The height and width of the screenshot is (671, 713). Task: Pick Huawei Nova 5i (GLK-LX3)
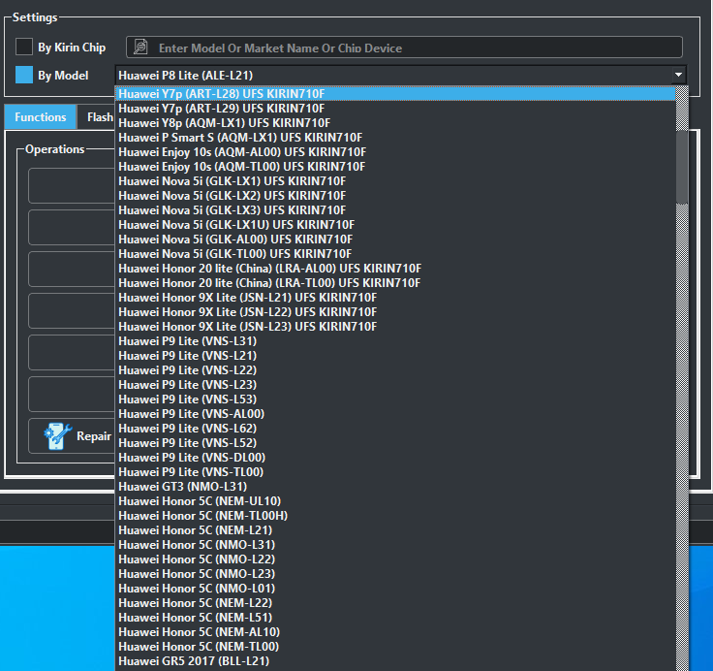pos(395,210)
